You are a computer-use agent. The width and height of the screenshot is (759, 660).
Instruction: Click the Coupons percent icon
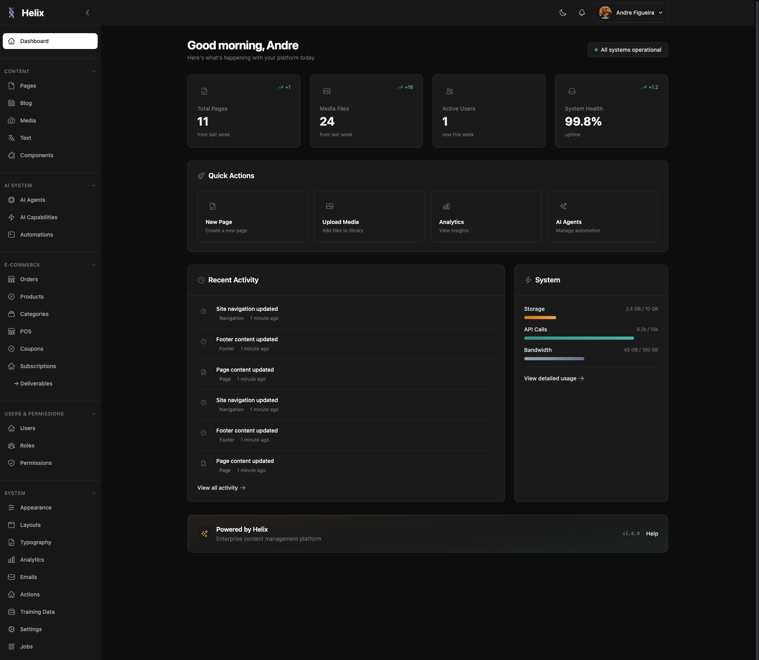point(11,349)
